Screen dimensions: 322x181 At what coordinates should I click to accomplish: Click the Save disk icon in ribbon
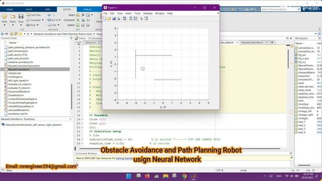coord(21,16)
